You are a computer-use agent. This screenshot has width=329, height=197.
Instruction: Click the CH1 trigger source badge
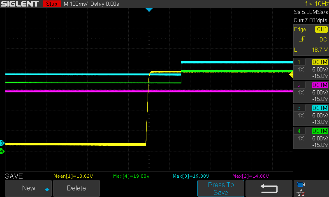321,29
